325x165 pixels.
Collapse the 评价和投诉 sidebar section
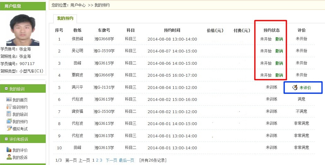pyautogui.click(x=6, y=139)
